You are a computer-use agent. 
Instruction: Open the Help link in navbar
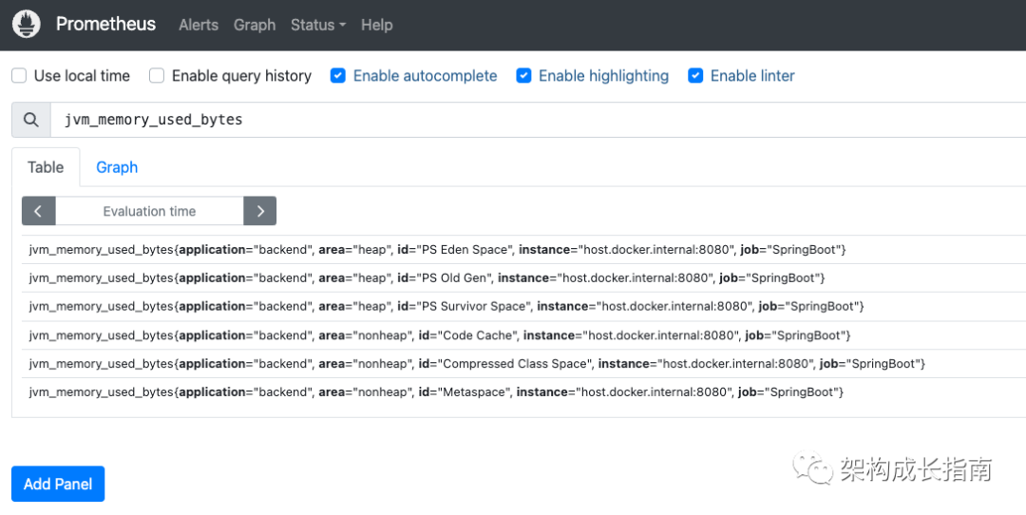coord(377,25)
